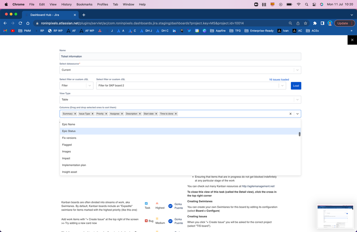Select the blue Task issue type icon

click(146, 203)
